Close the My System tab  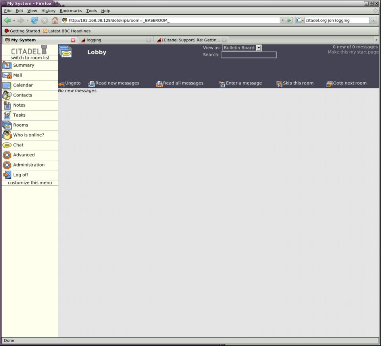(x=73, y=40)
